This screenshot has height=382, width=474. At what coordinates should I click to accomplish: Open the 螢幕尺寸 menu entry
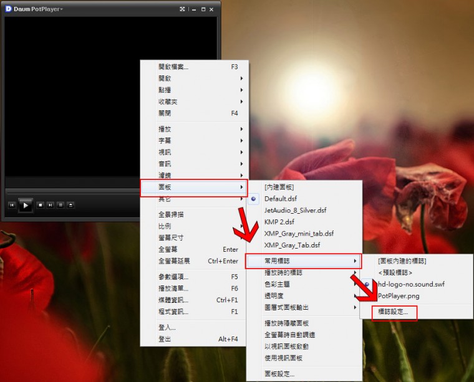pyautogui.click(x=193, y=237)
